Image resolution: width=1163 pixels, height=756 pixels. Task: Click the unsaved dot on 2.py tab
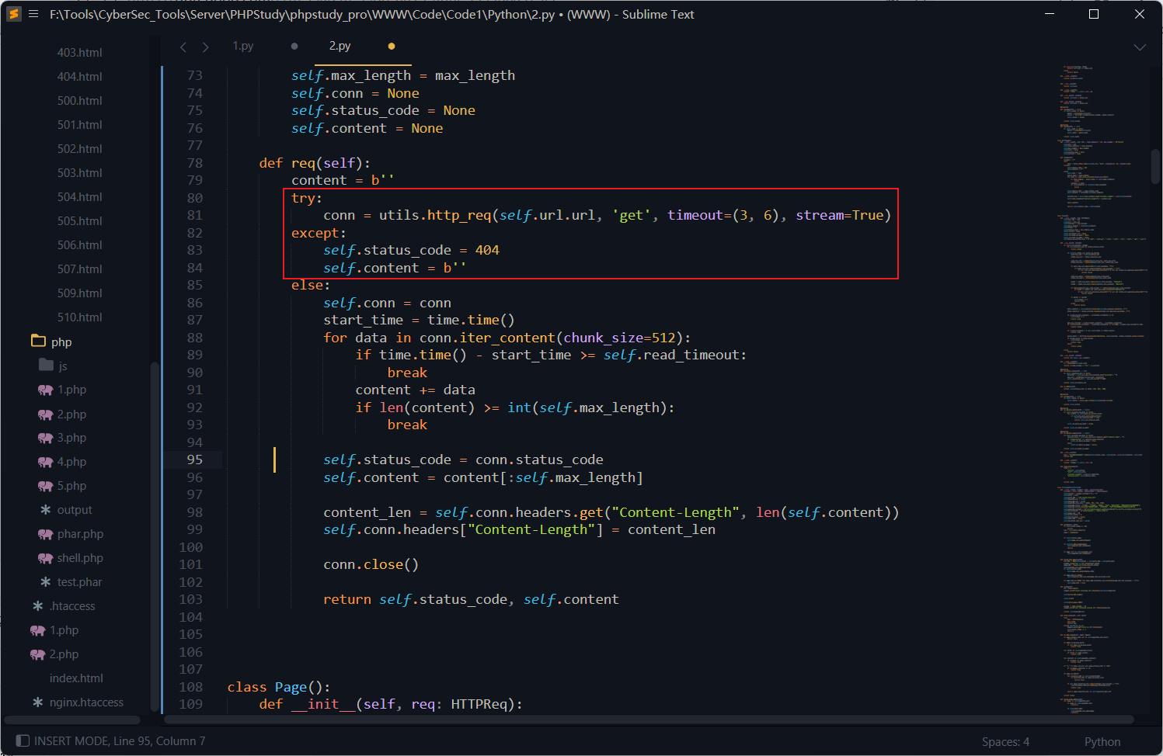click(392, 47)
